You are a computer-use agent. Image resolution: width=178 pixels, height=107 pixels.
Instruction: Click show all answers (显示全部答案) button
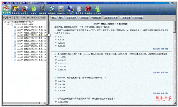coord(110,18)
